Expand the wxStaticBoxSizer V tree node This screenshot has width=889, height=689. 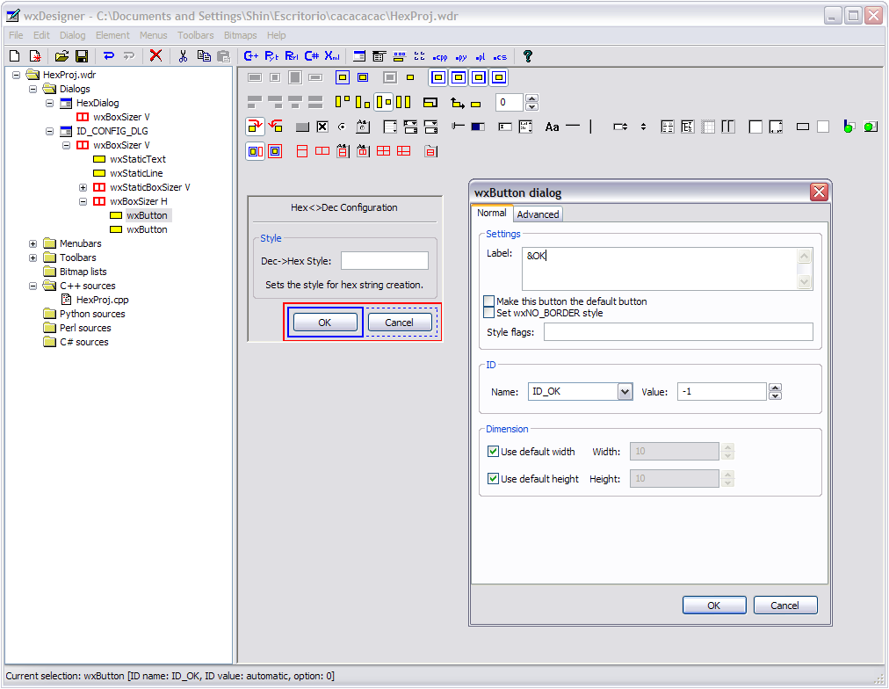pyautogui.click(x=83, y=187)
